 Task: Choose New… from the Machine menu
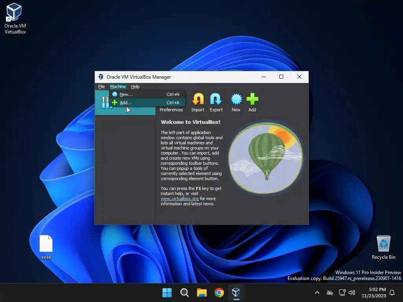click(147, 94)
